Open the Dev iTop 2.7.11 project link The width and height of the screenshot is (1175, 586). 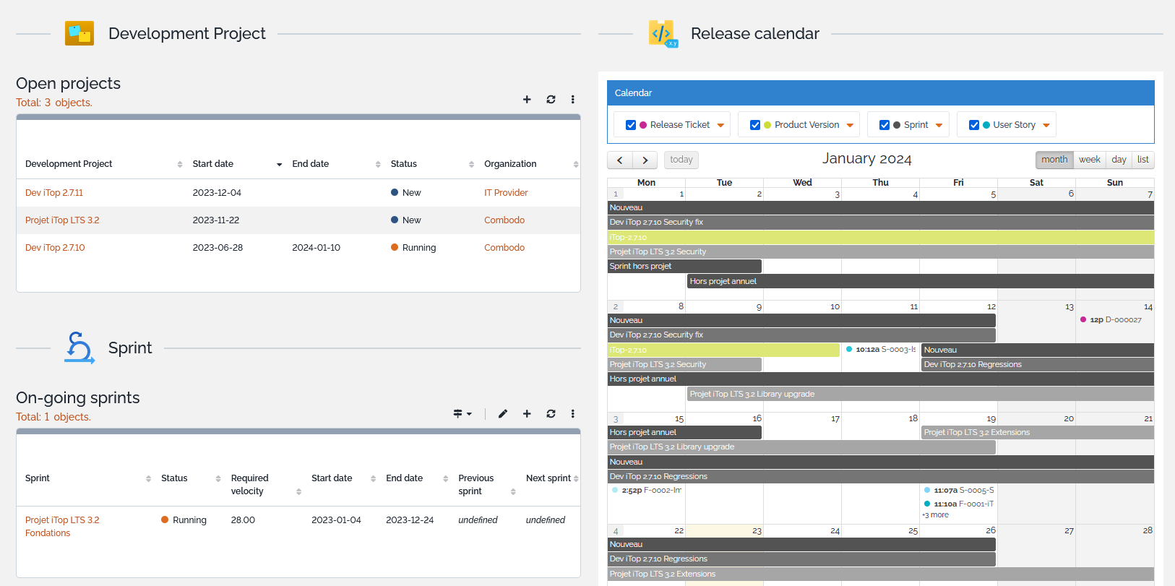pos(54,193)
